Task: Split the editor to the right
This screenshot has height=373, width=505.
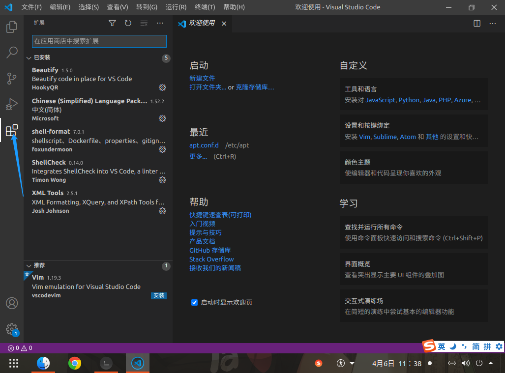Action: pyautogui.click(x=477, y=23)
